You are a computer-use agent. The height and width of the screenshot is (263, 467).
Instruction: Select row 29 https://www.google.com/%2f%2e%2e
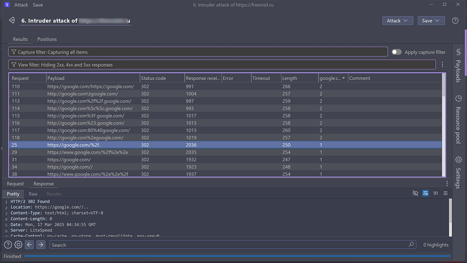click(x=225, y=152)
